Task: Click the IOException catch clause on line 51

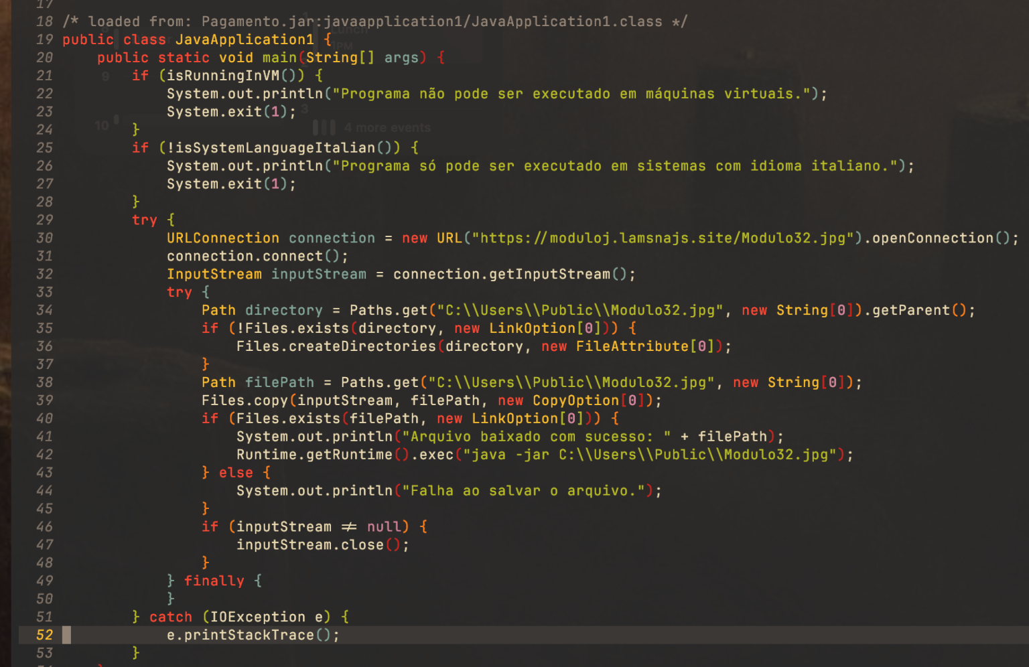Action: (266, 618)
